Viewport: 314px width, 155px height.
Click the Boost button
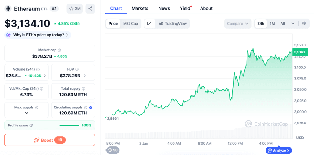point(50,140)
